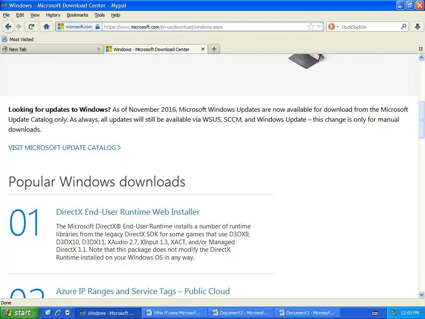This screenshot has height=319, width=425.
Task: Open a new tab with plus button
Action: coord(214,49)
